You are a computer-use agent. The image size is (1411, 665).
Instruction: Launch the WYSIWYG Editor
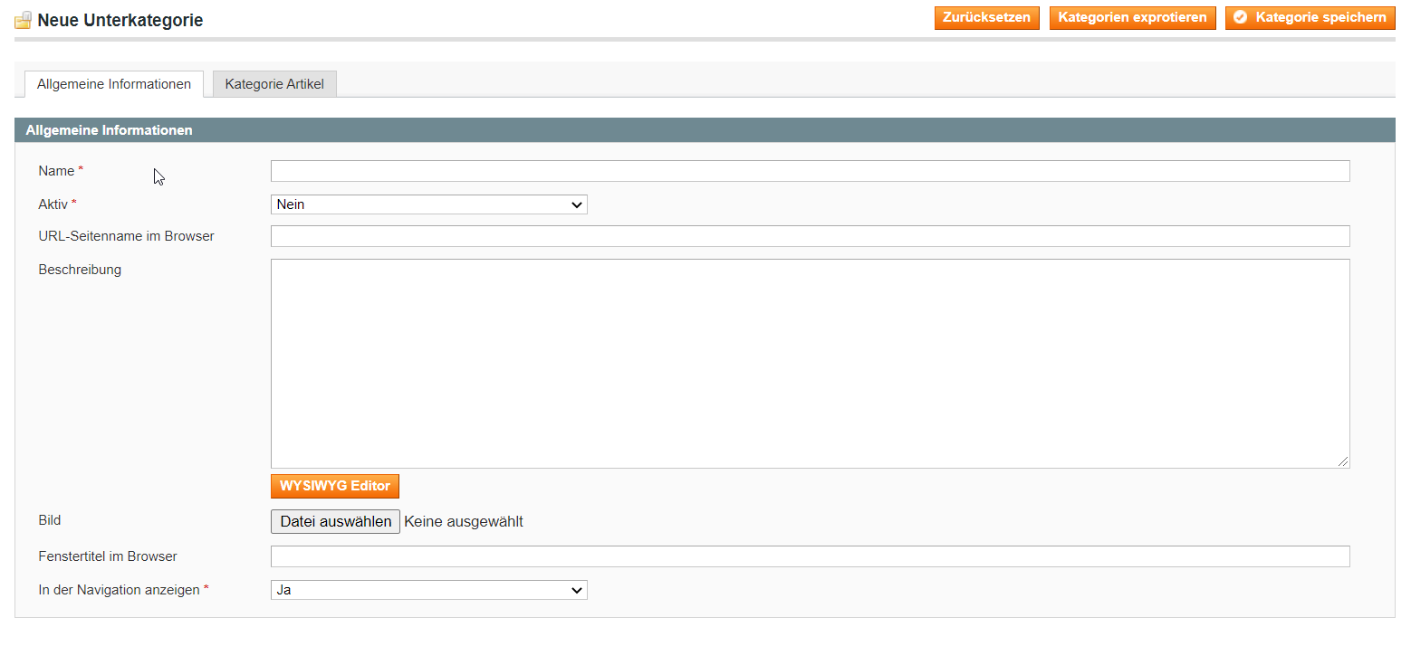(335, 486)
